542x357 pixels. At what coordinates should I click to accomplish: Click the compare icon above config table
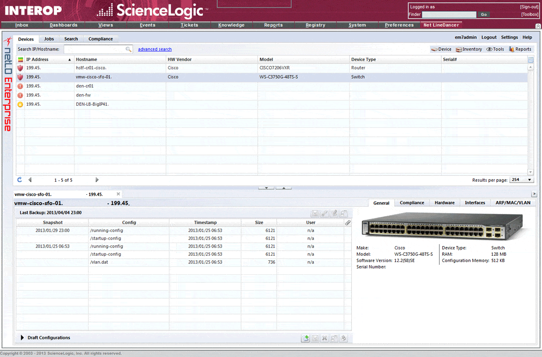344,214
